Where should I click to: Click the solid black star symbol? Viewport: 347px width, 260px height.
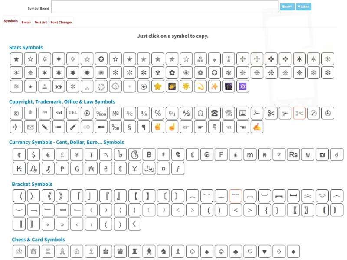coord(16,59)
